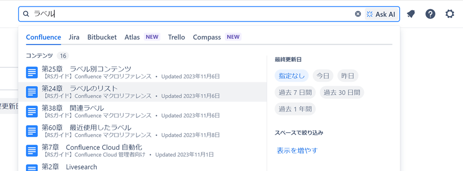This screenshot has height=171, width=463.
Task: Switch to the Confluence tab
Action: (x=44, y=37)
